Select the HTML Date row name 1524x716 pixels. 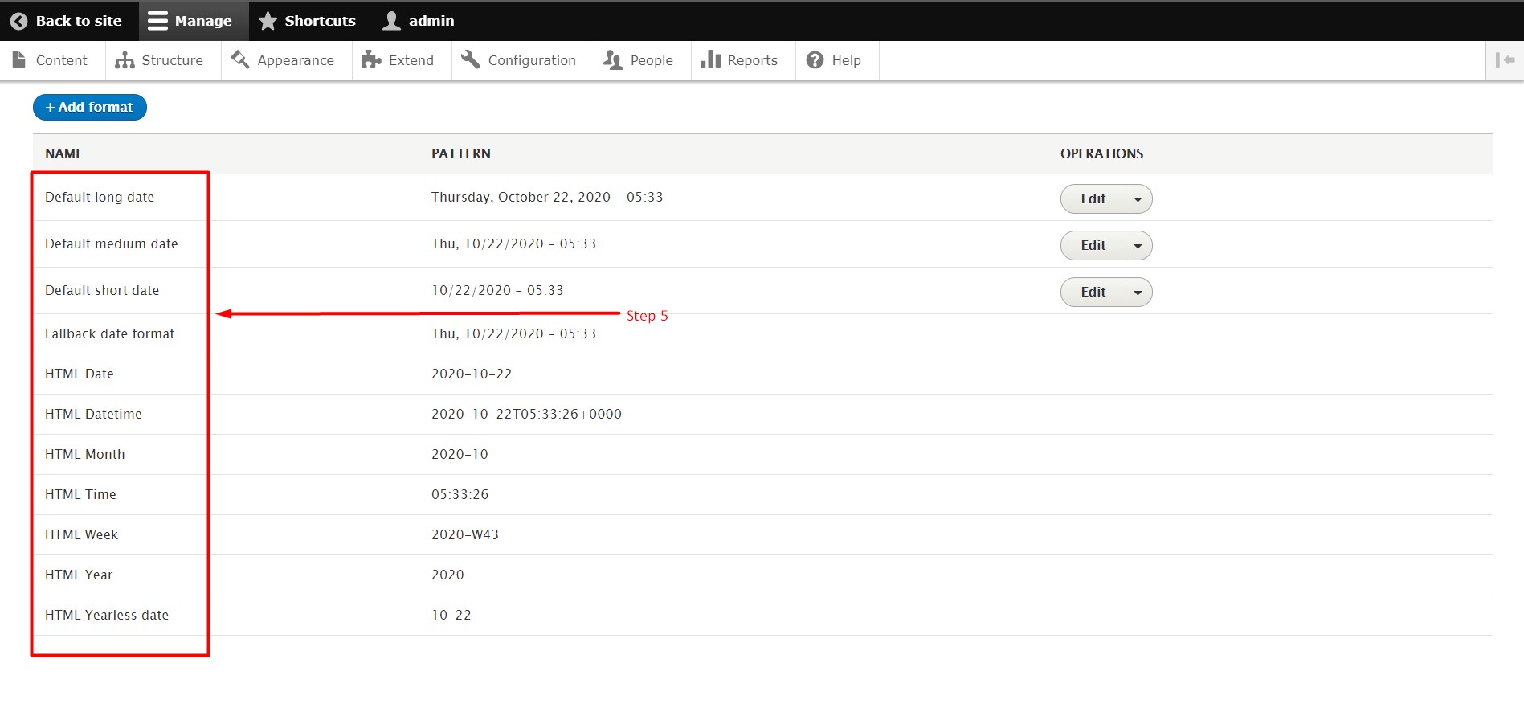click(80, 374)
